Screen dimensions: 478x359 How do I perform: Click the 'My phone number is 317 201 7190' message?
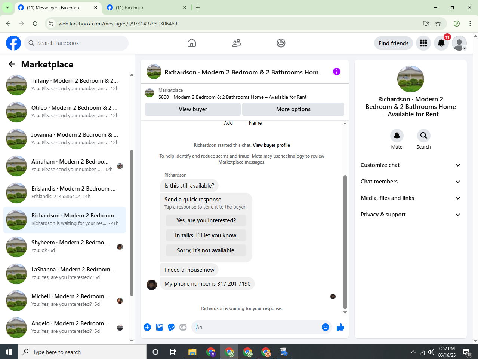(207, 284)
